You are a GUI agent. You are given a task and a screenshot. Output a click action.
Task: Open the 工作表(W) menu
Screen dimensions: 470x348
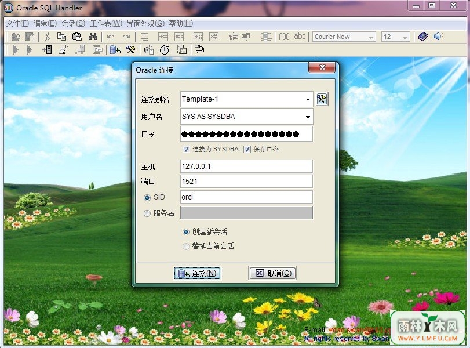click(x=106, y=23)
